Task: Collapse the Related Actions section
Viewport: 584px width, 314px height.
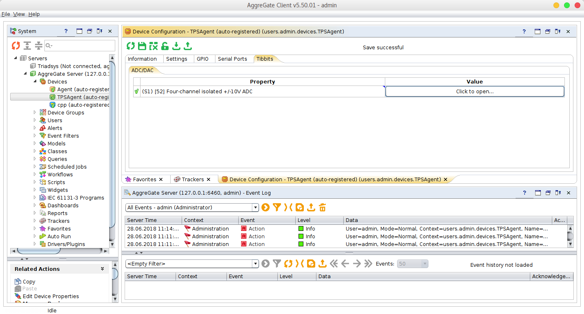Action: 103,269
